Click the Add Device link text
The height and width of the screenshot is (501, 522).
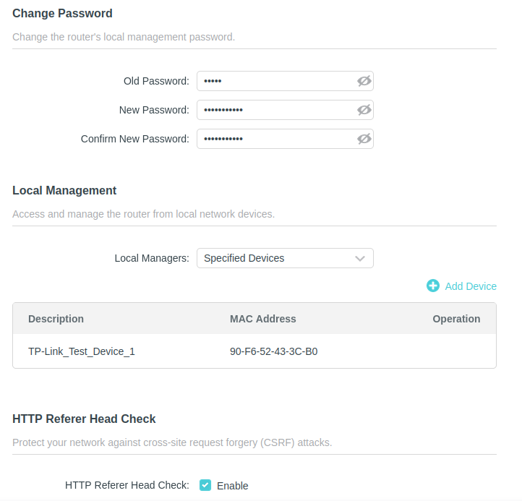tap(471, 286)
